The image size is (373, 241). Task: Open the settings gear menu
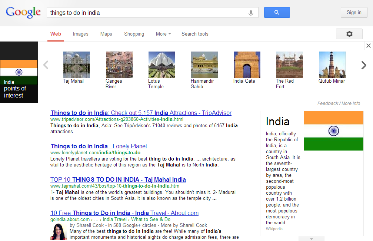point(349,34)
